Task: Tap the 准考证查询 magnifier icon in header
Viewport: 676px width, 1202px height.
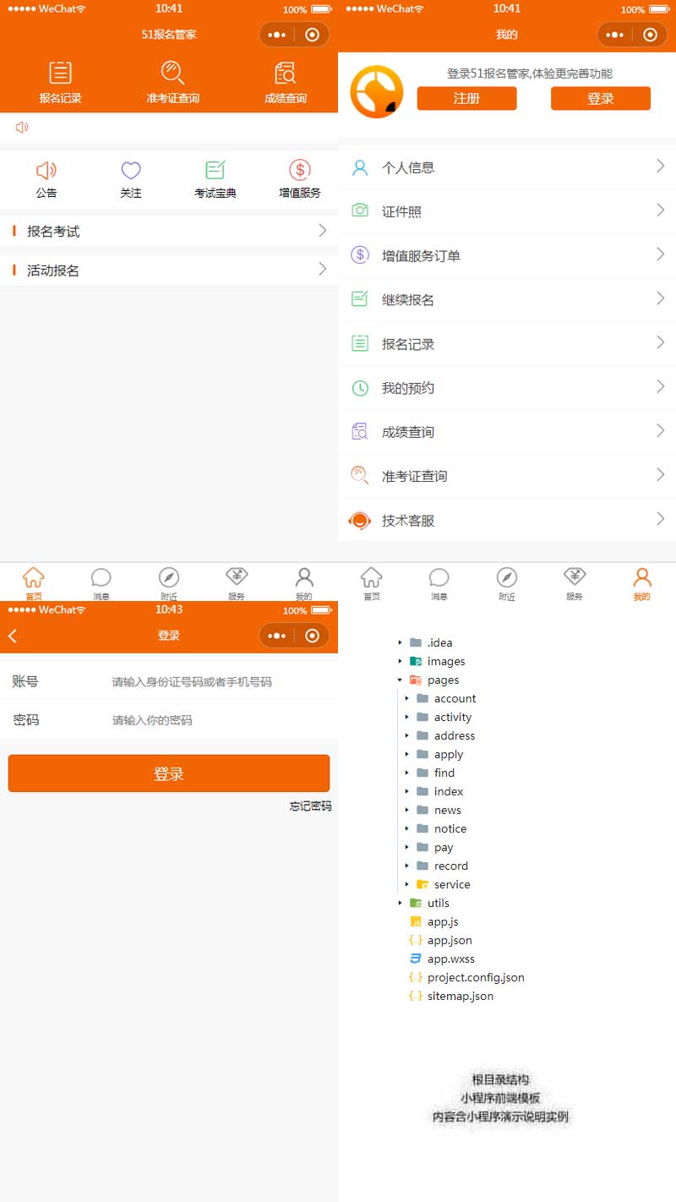Action: (172, 74)
